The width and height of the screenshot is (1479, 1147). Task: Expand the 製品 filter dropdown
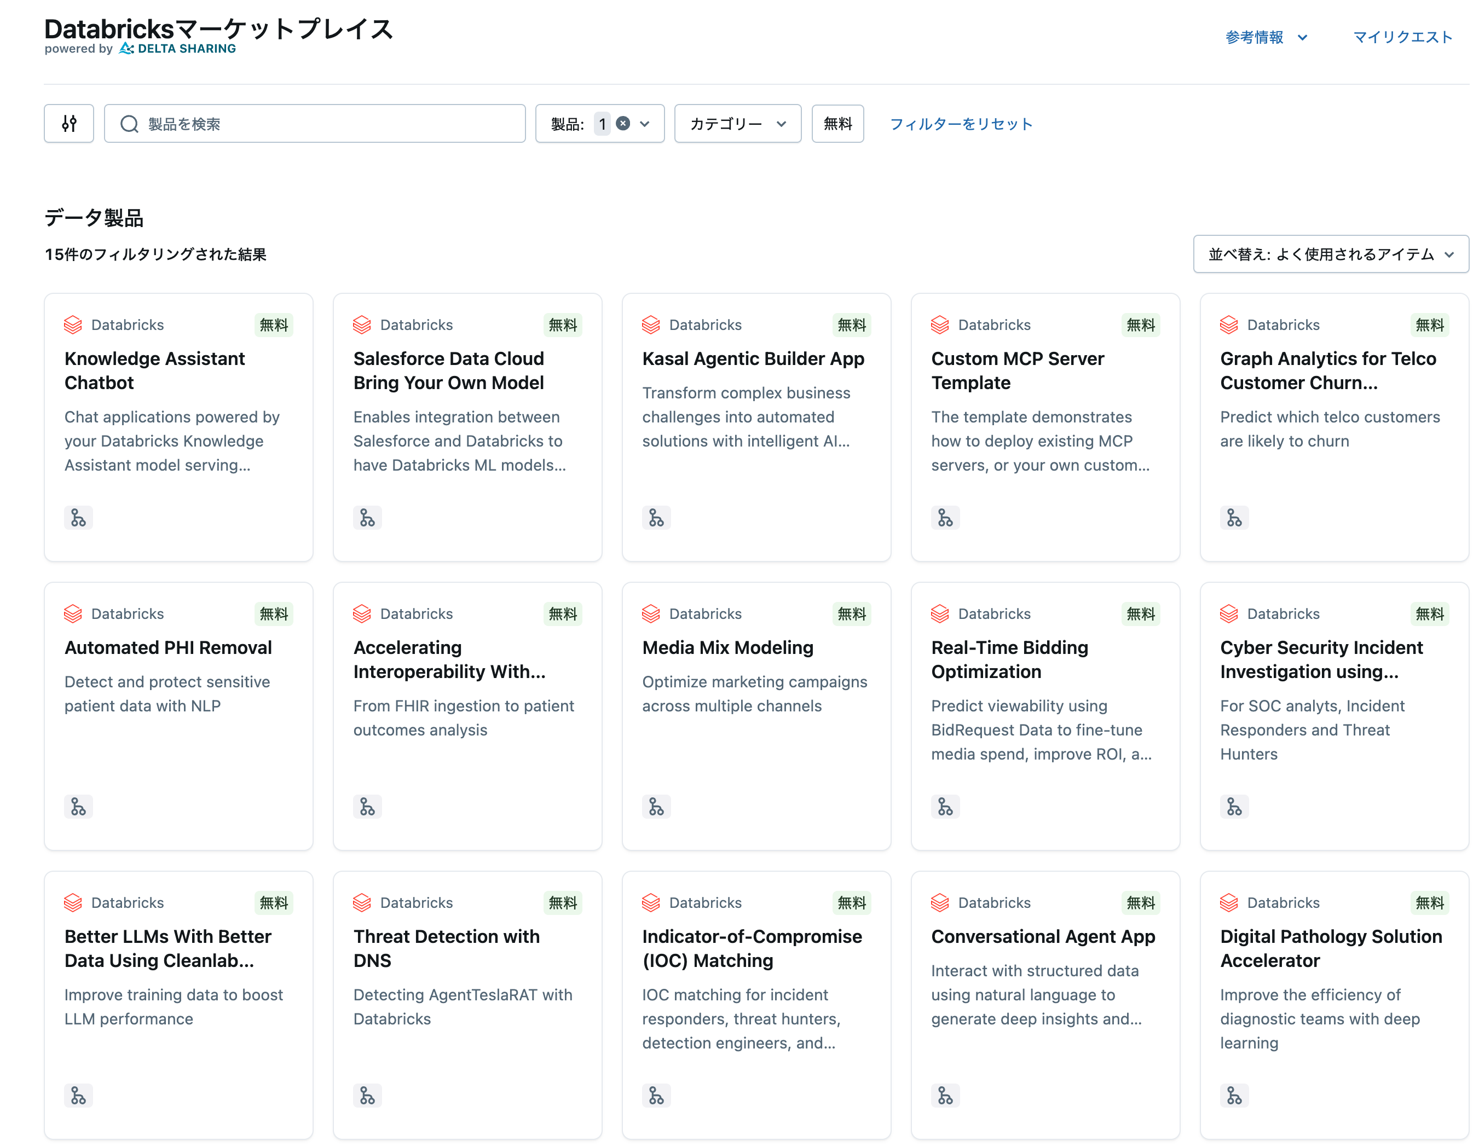click(645, 123)
